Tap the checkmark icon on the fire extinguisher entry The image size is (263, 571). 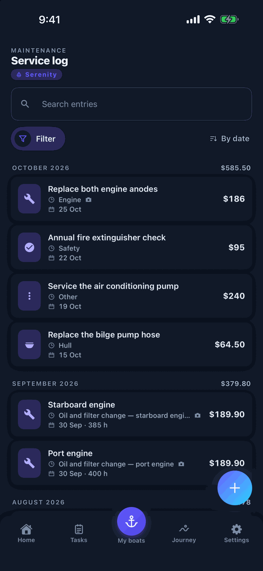point(29,247)
